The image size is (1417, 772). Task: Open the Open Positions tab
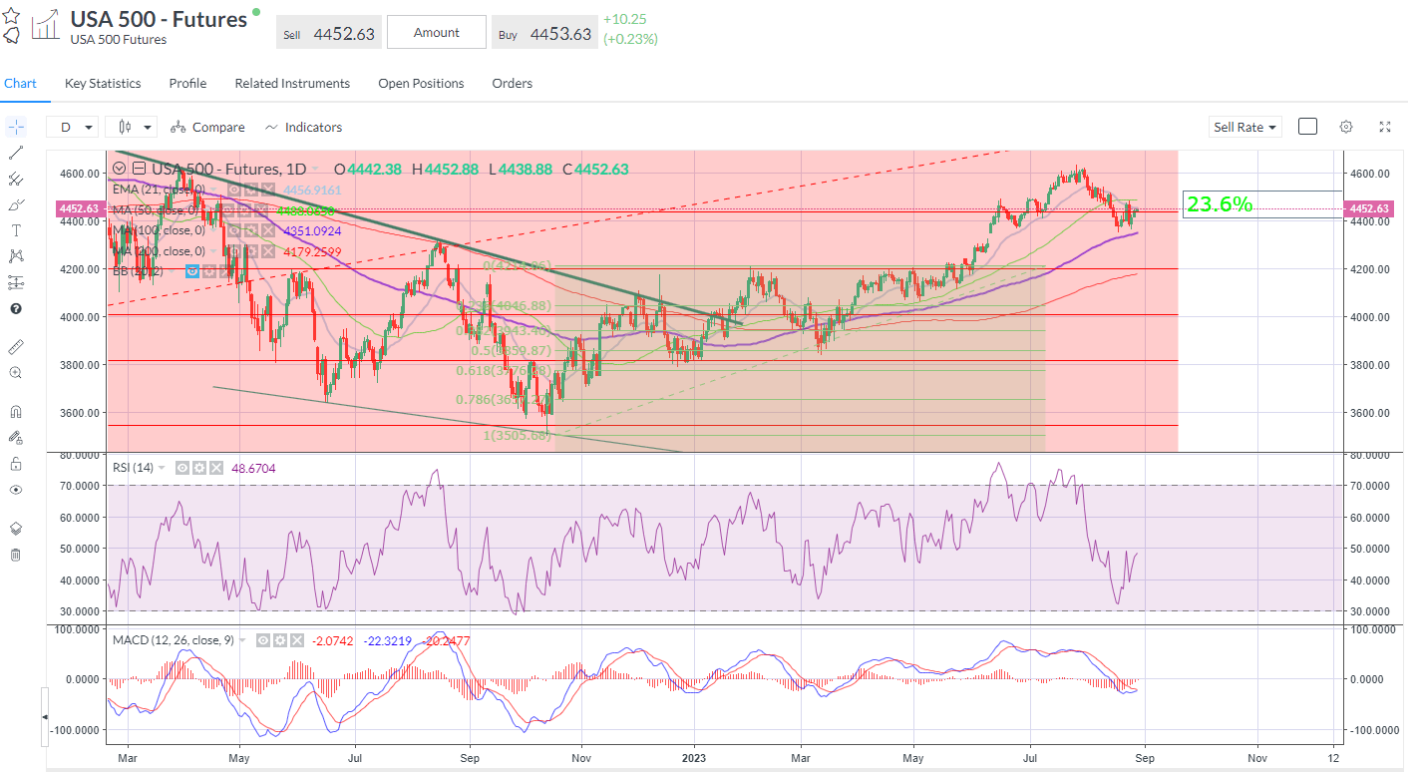click(x=421, y=84)
